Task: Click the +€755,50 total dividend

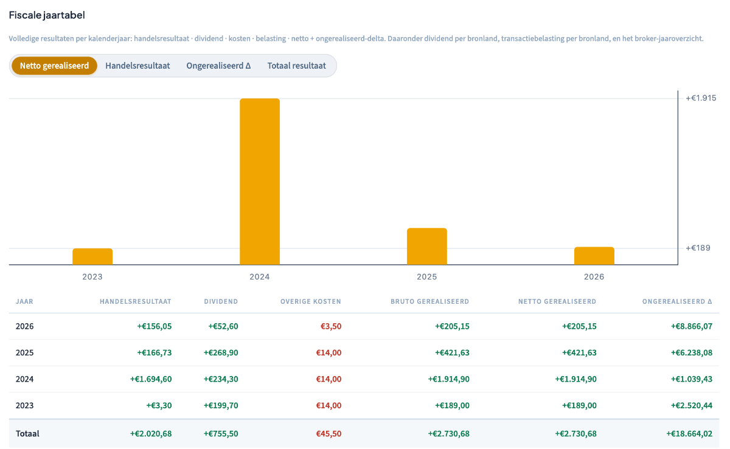Action: (221, 434)
